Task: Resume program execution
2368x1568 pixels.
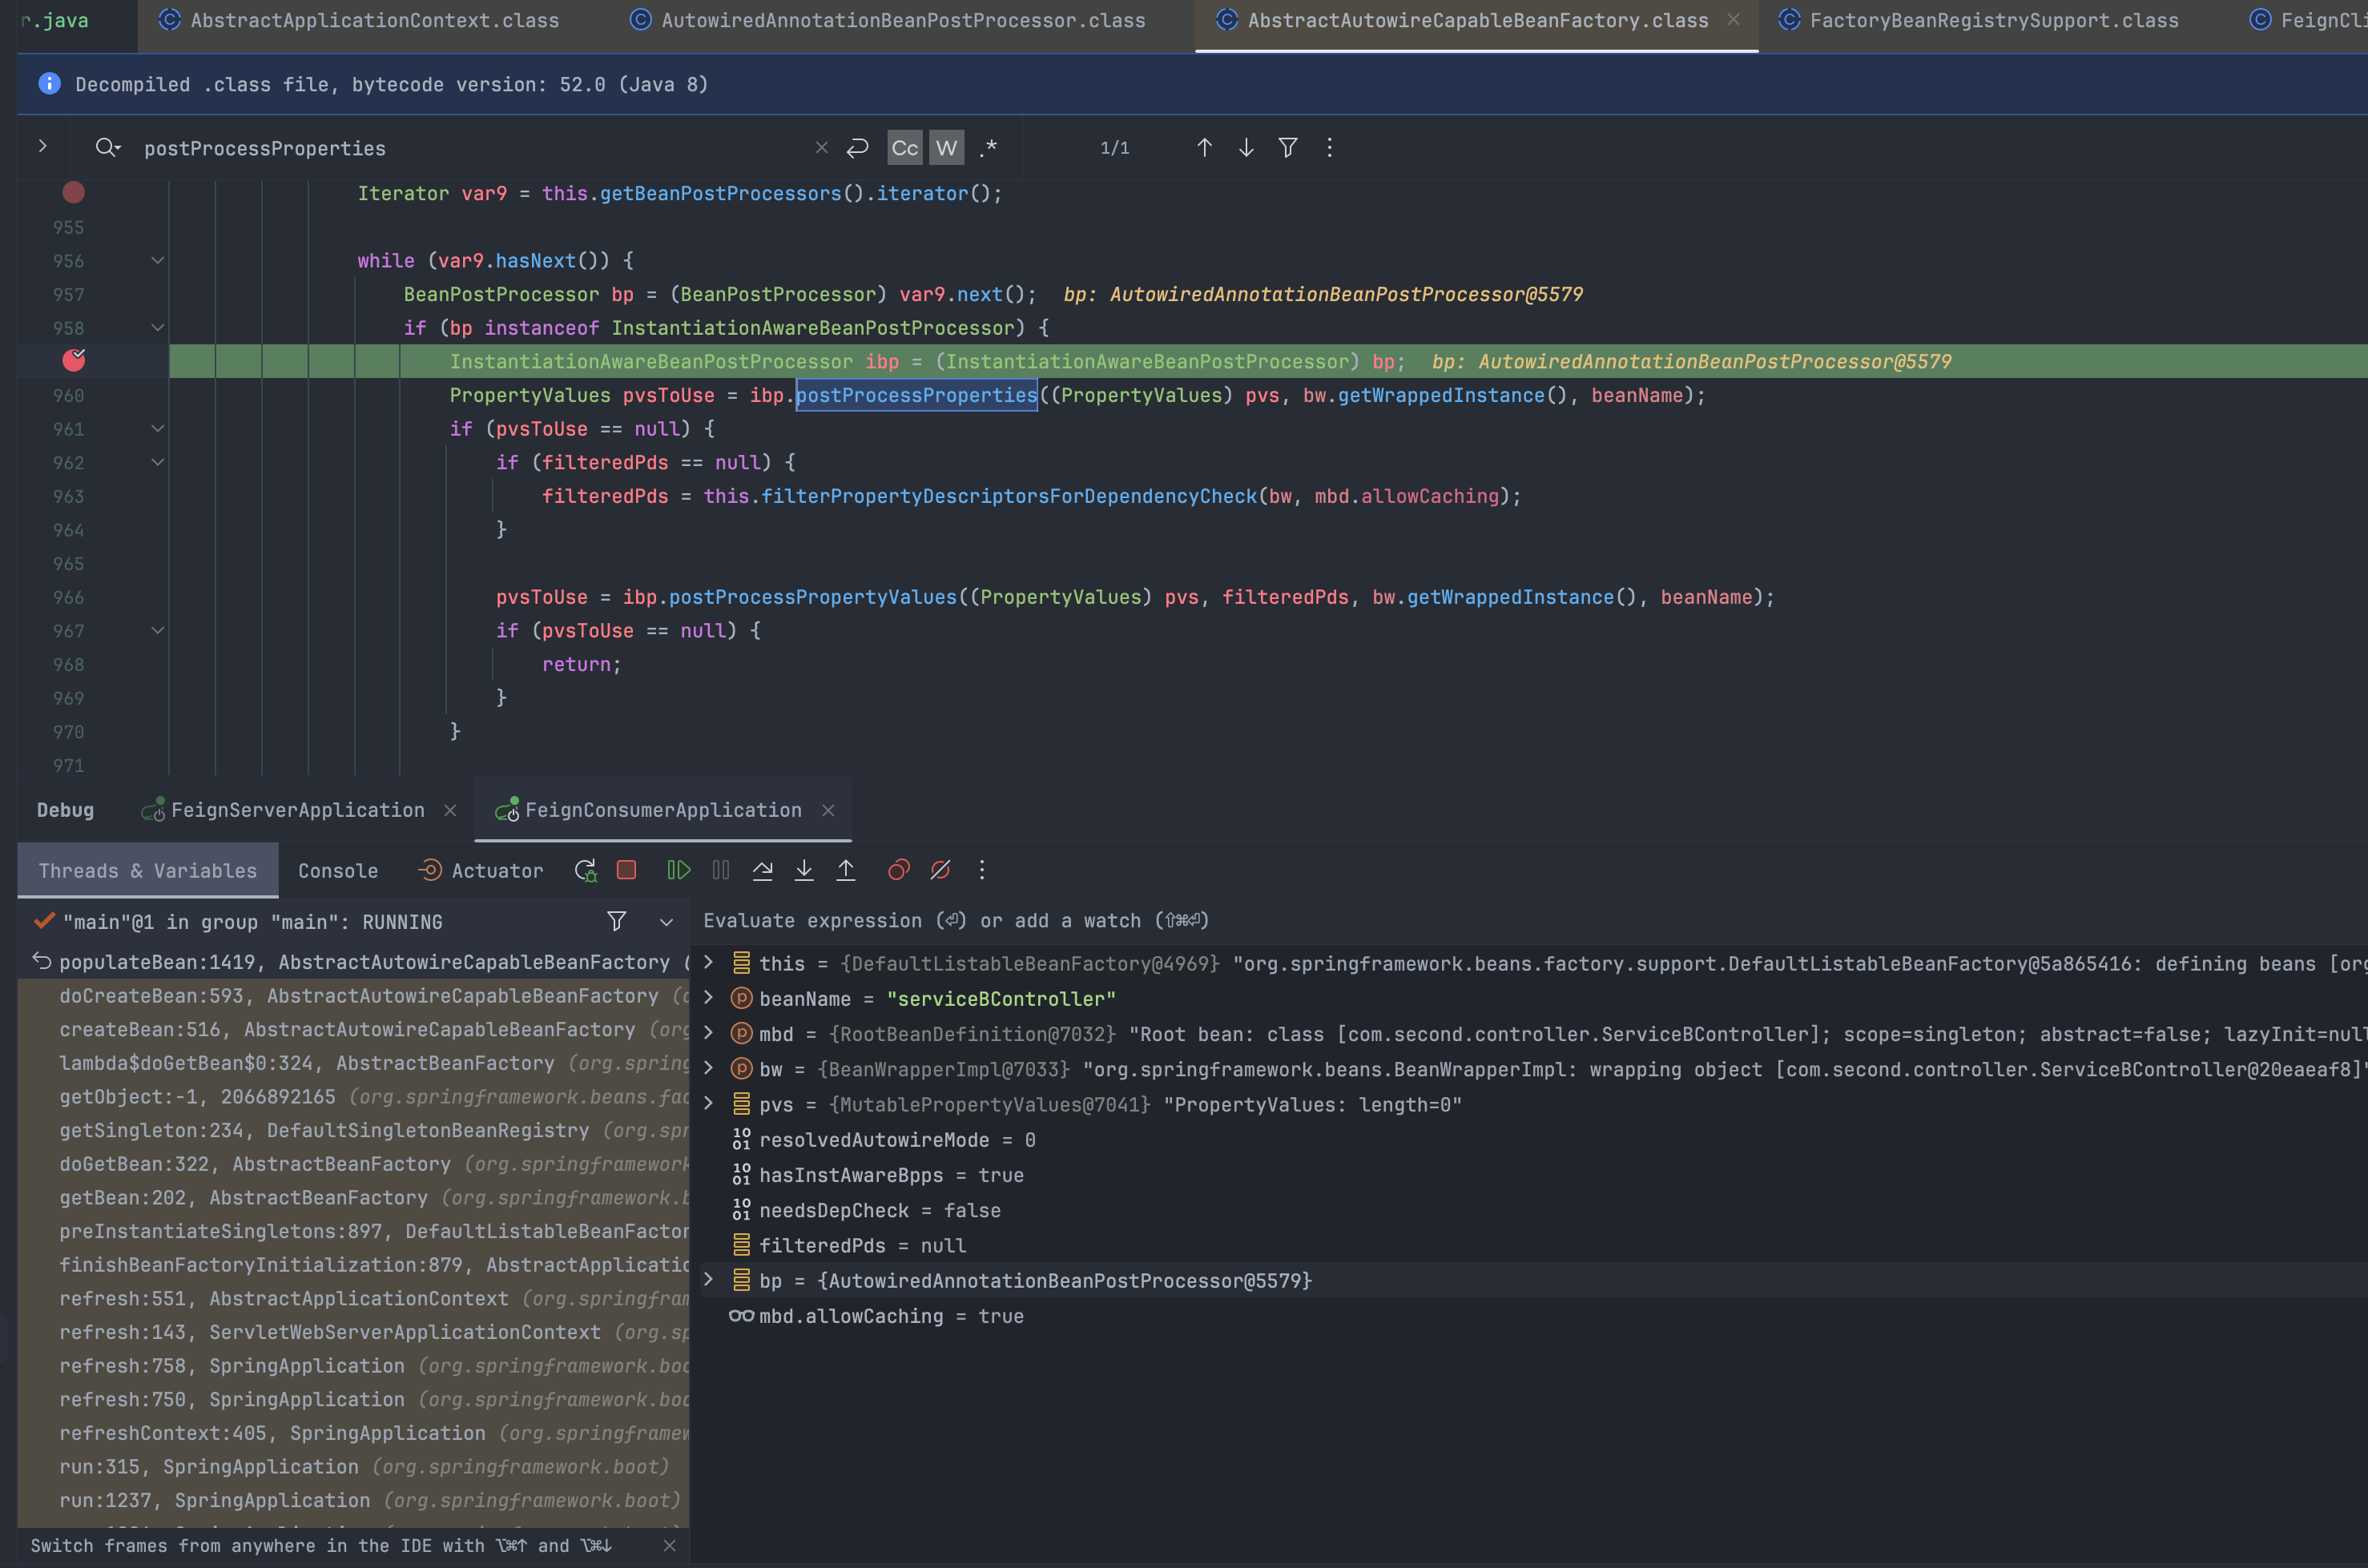Action: pyautogui.click(x=679, y=870)
